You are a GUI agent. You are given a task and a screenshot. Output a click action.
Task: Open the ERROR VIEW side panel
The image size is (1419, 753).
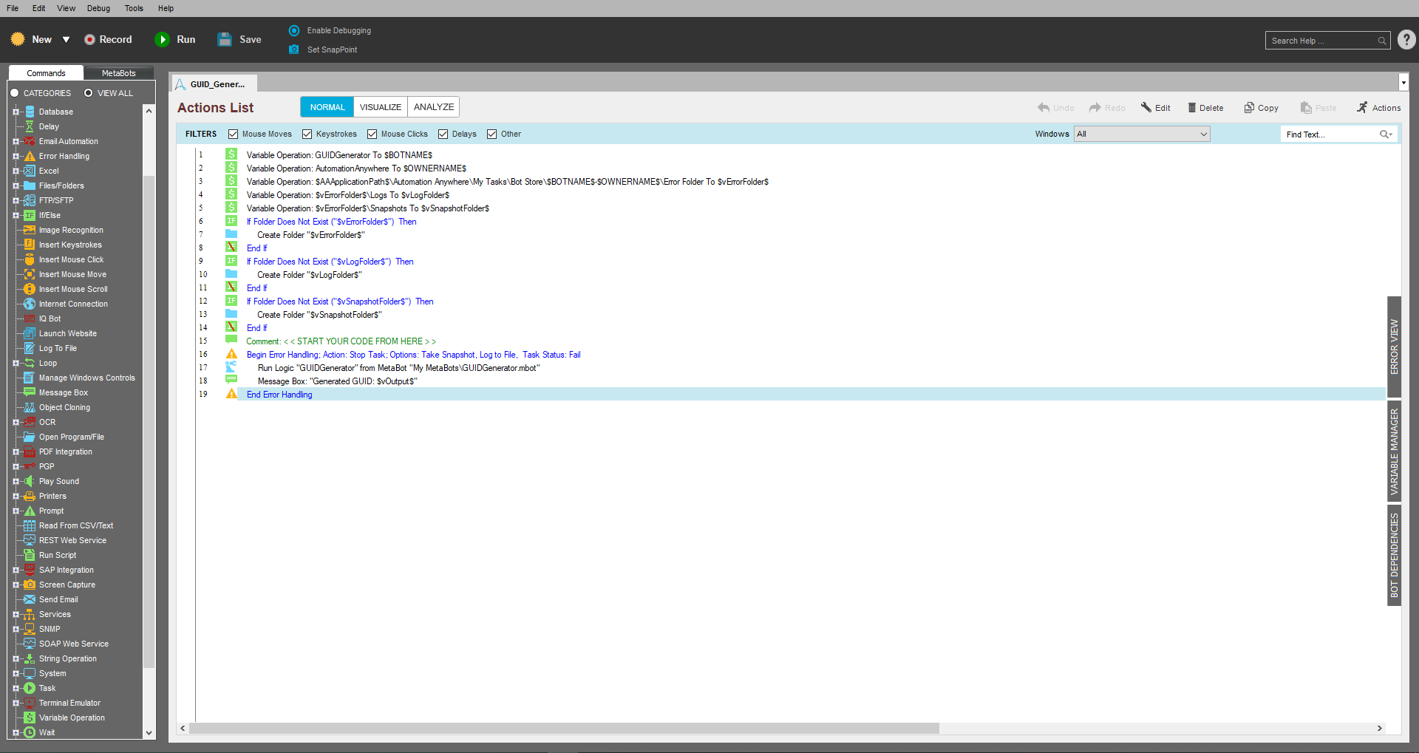coord(1395,347)
